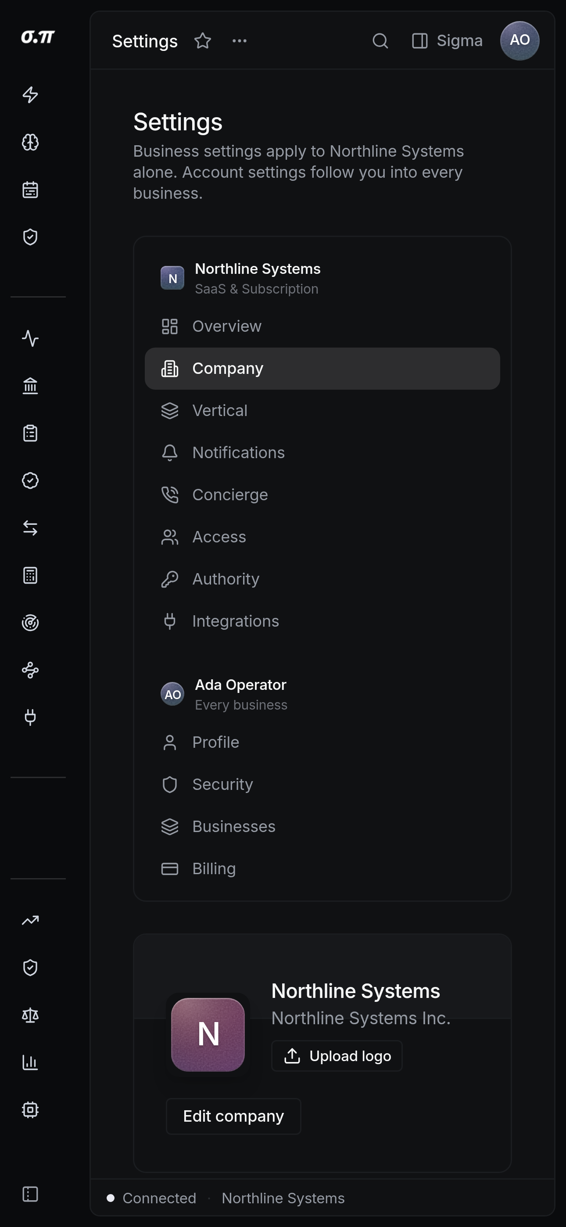The image size is (566, 1227).
Task: Open the balance scales sidebar icon
Action: click(30, 1015)
